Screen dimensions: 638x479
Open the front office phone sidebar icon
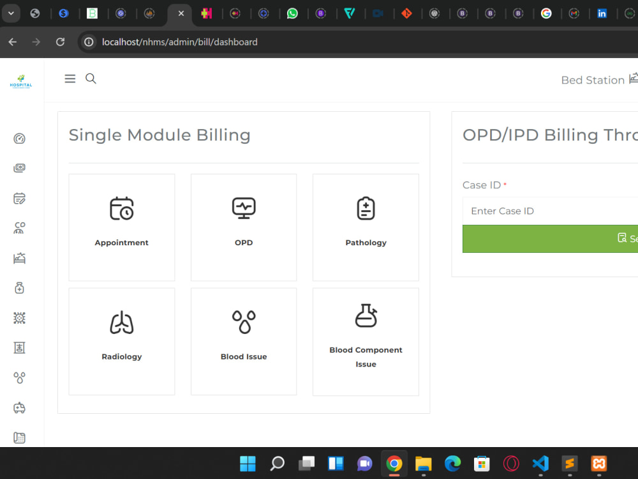20,437
